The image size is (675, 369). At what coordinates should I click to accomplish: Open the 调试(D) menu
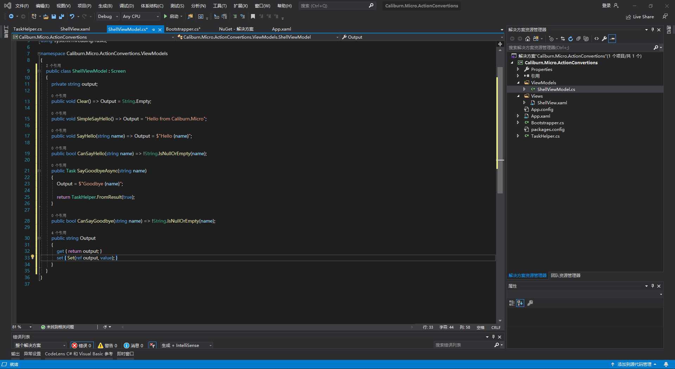pyautogui.click(x=127, y=6)
